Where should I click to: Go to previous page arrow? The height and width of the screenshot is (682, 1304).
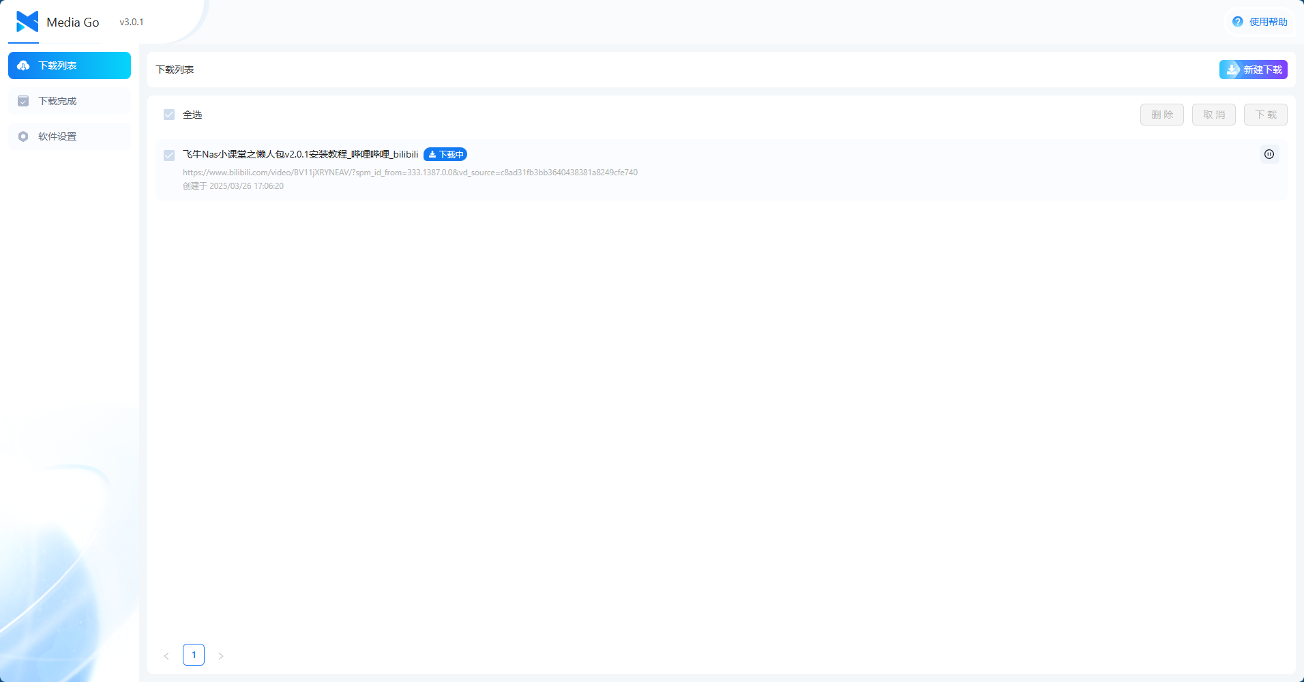coord(166,655)
